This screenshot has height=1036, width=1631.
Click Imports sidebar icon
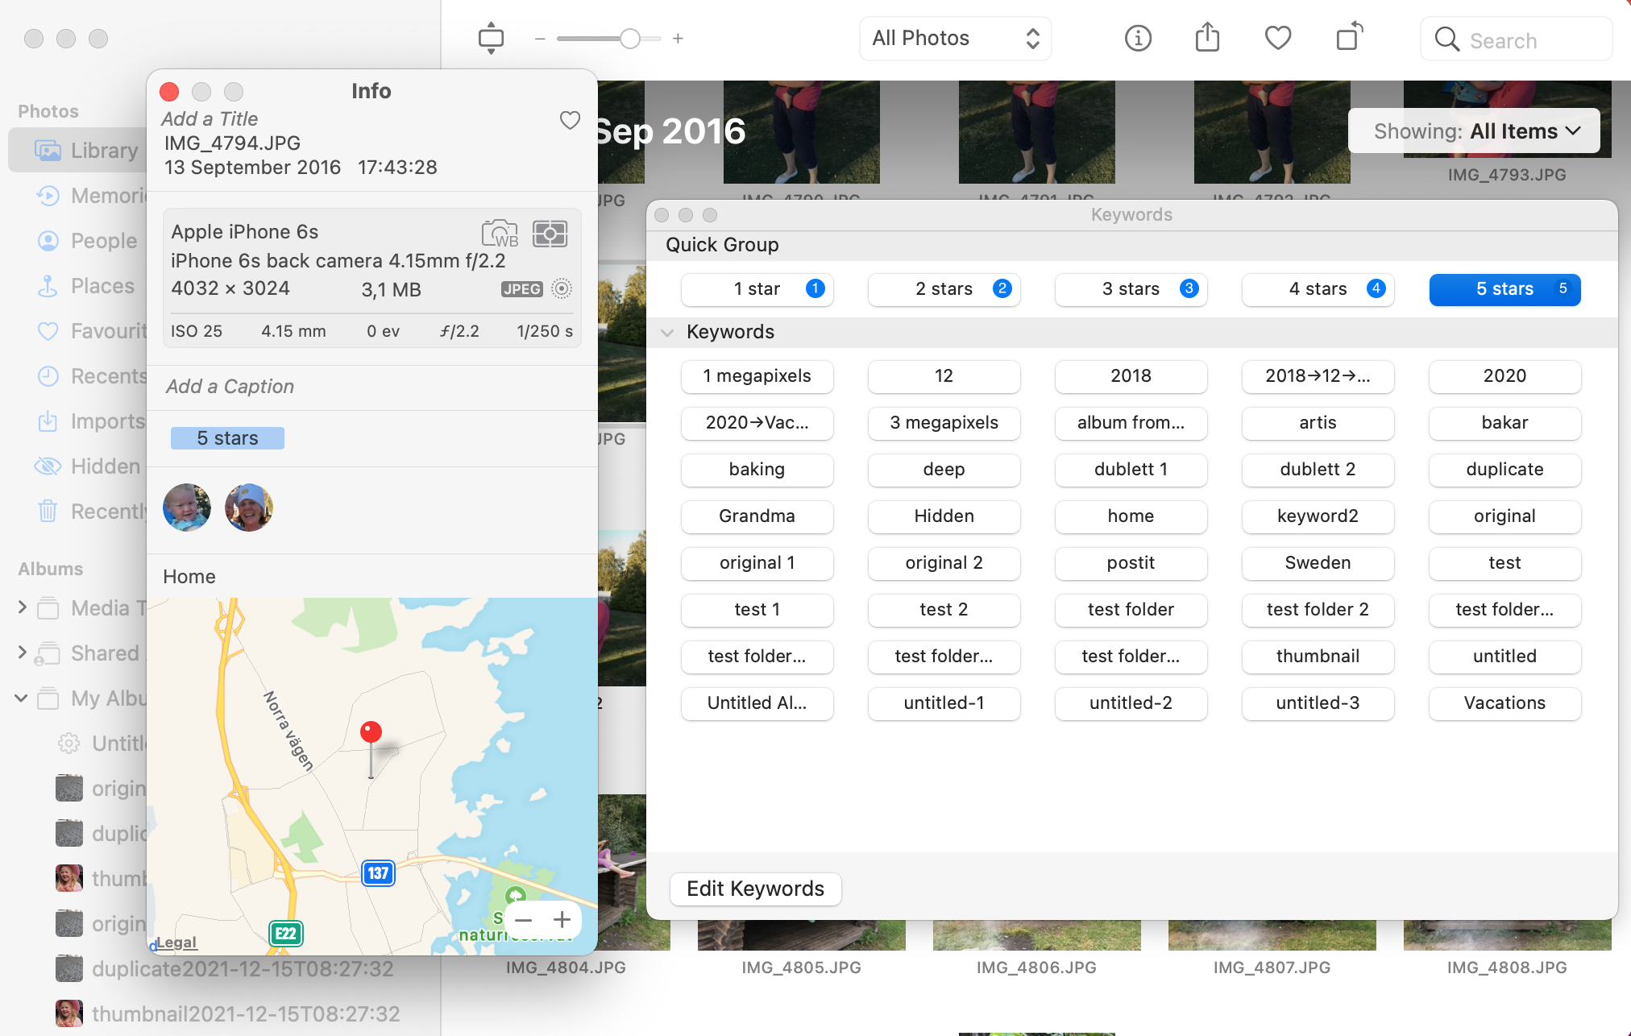tap(48, 421)
